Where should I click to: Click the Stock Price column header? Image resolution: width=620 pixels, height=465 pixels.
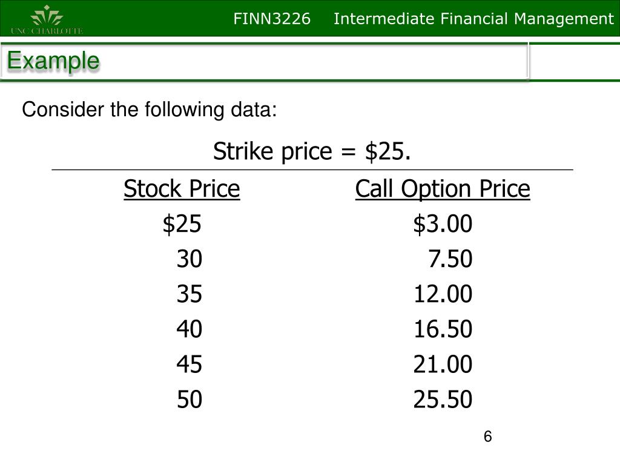click(x=182, y=189)
